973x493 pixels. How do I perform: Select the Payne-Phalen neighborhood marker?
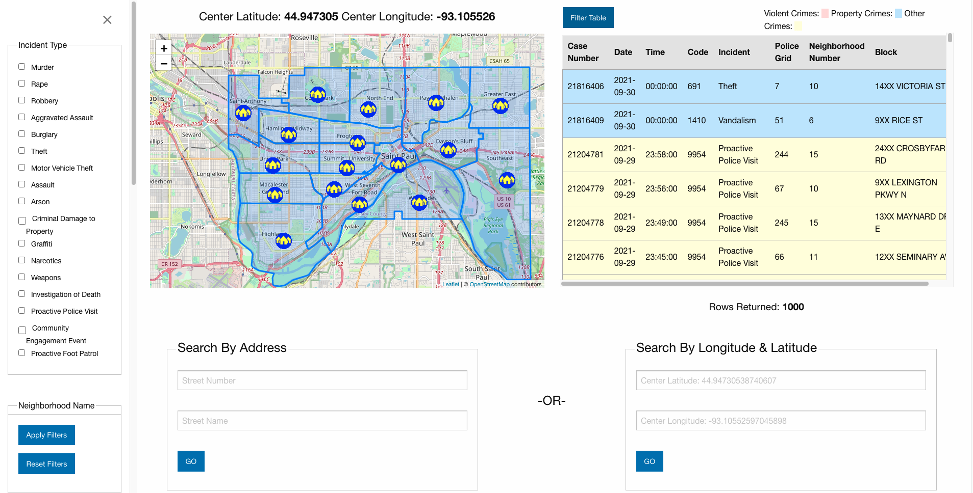point(436,103)
